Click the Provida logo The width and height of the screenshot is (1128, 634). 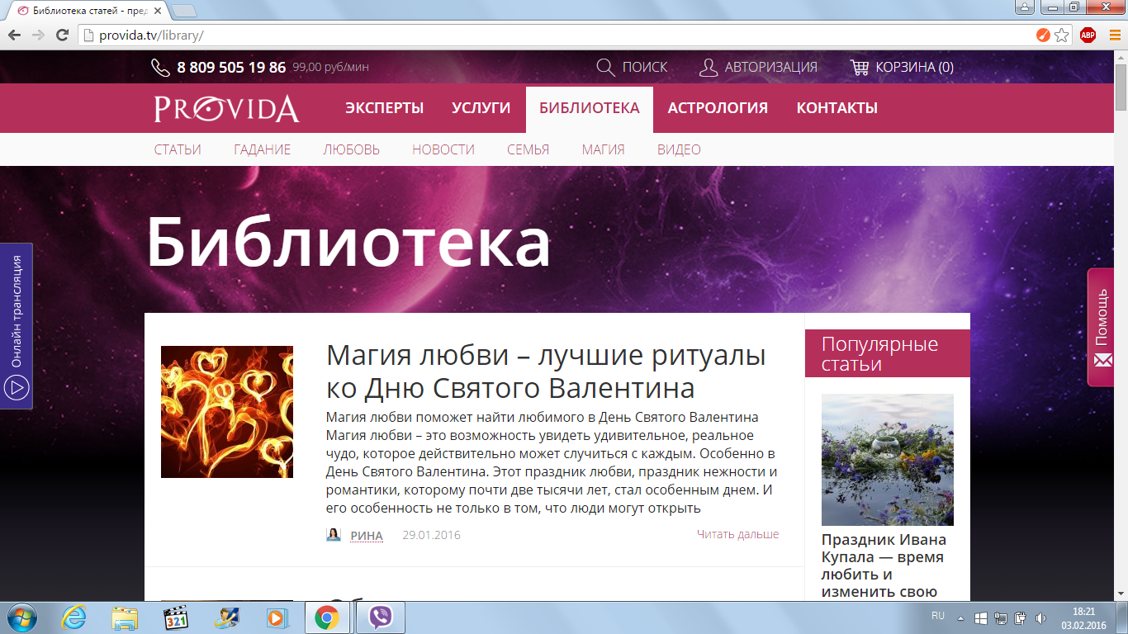click(226, 109)
